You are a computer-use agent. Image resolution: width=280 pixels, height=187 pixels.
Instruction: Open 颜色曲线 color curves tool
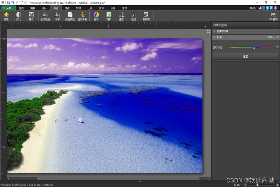pyautogui.click(x=70, y=16)
